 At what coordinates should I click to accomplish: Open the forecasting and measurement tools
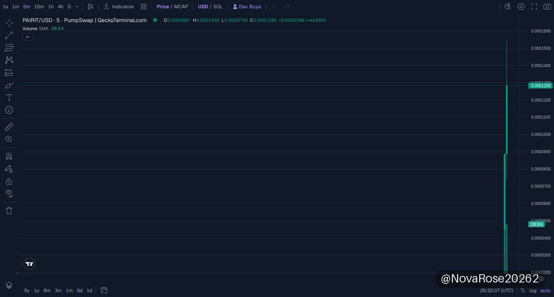click(9, 72)
